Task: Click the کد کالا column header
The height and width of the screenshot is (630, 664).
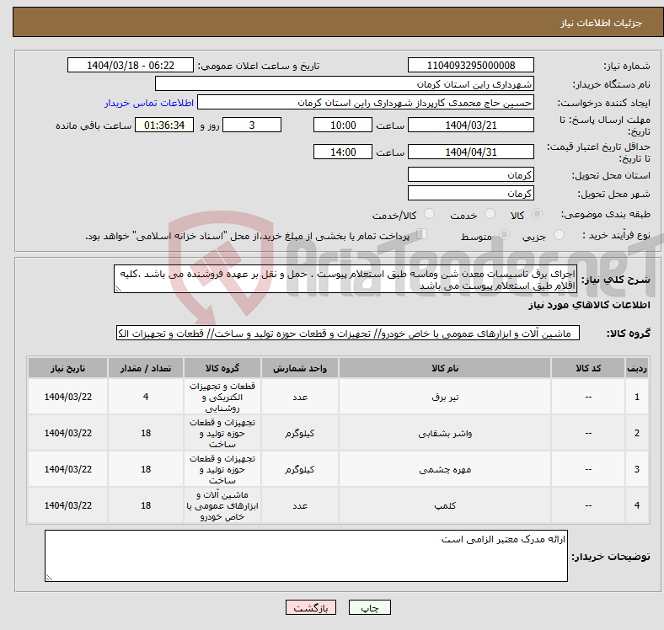Action: (588, 368)
